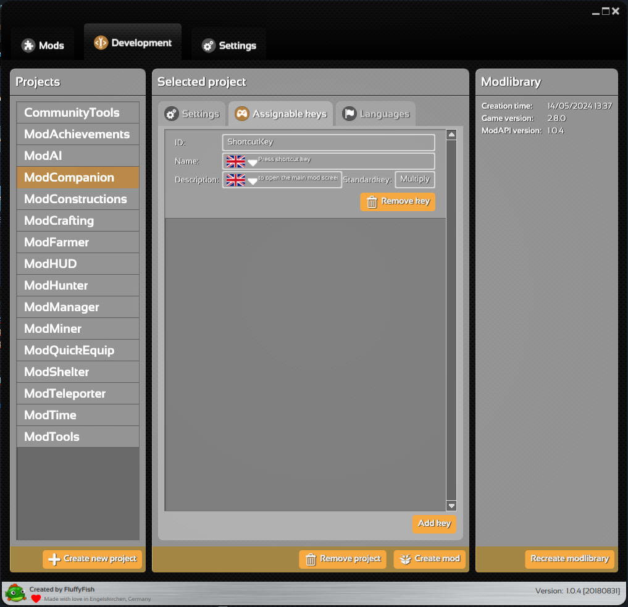Click the Add key button

(434, 524)
